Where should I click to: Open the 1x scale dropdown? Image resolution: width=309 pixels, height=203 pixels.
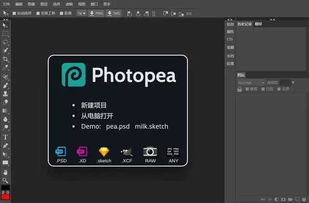(82, 13)
